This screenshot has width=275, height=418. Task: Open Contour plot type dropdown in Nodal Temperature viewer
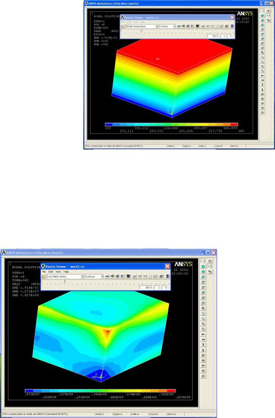click(167, 26)
